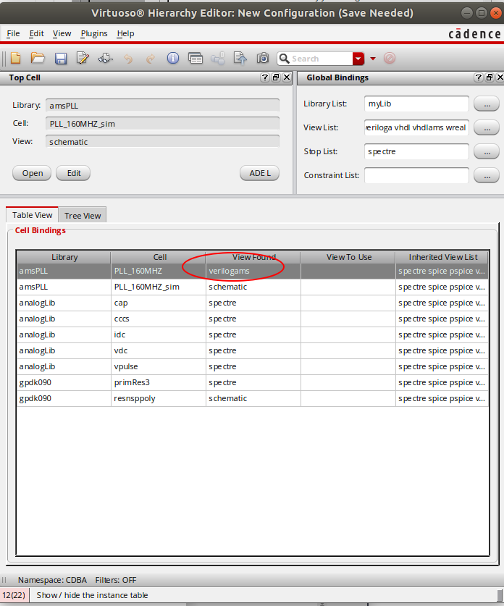Select the primRes3 cell row
Screen dimensions: 504x606
[x=159, y=382]
